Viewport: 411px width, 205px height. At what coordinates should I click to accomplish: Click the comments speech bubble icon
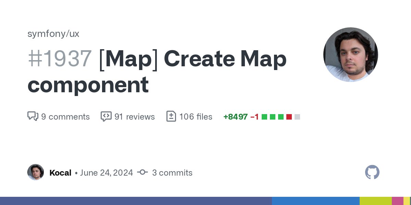(33, 117)
